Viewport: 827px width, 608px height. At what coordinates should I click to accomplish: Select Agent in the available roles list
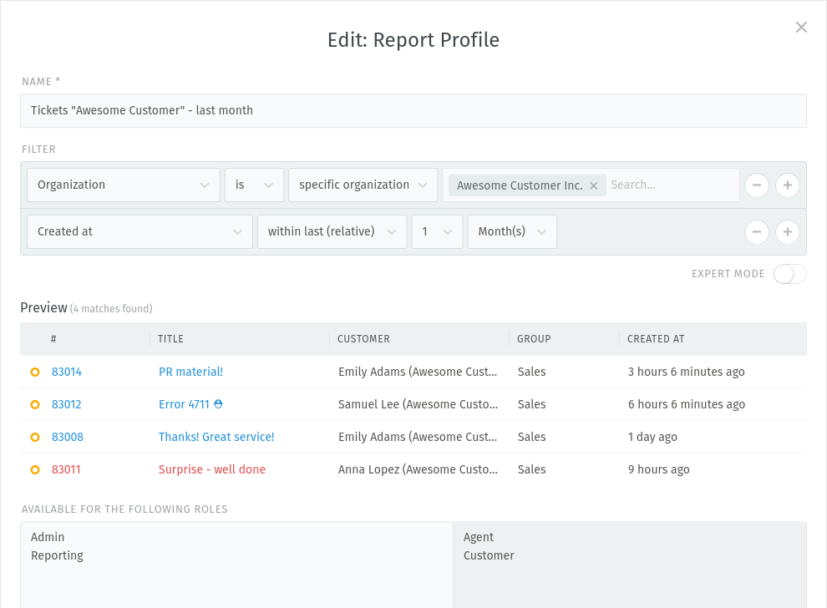tap(479, 537)
